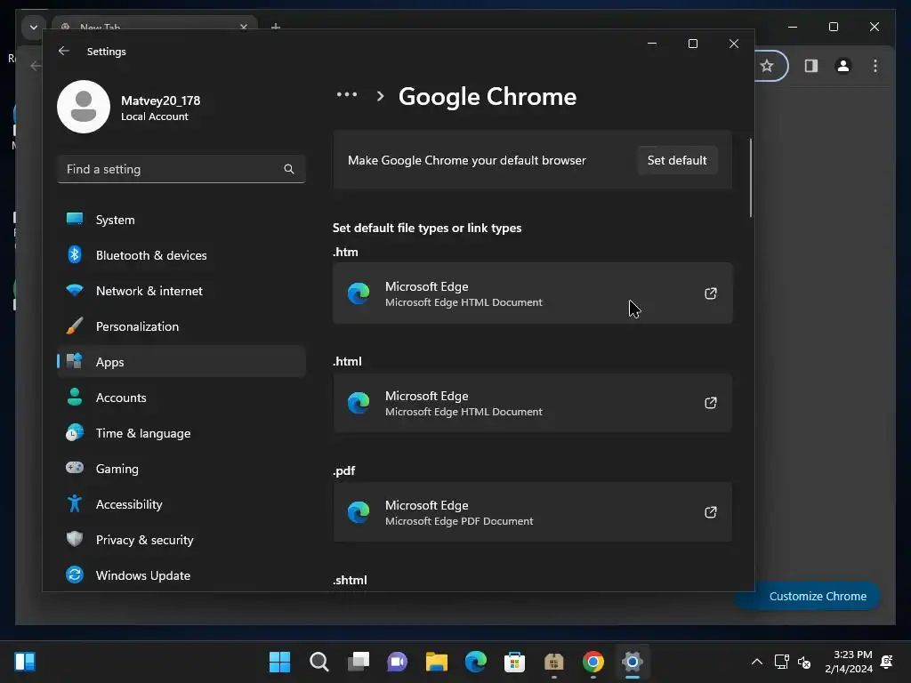Show hidden system tray icons
The width and height of the screenshot is (911, 683).
756,662
